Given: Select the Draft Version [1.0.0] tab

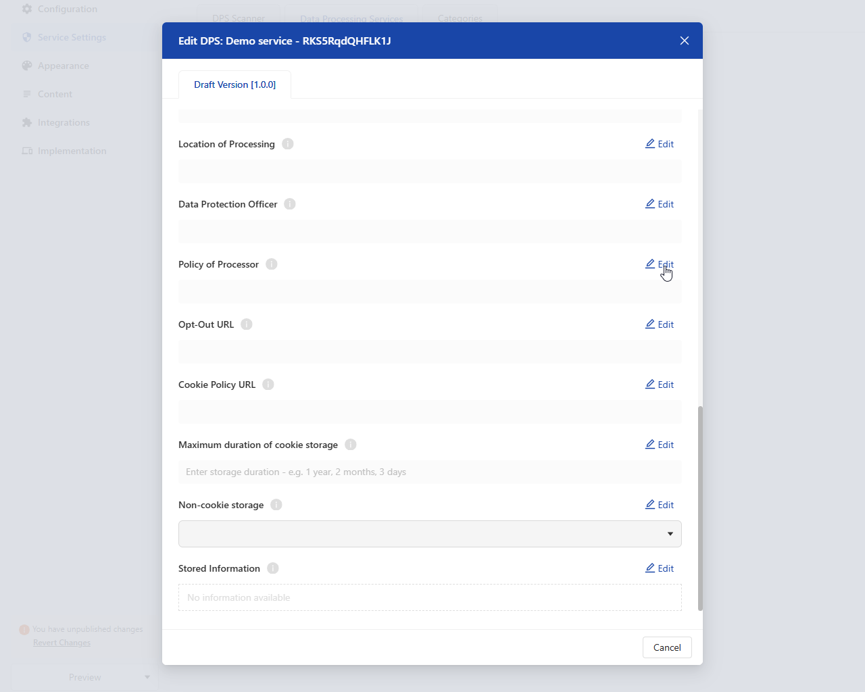Looking at the screenshot, I should point(234,84).
